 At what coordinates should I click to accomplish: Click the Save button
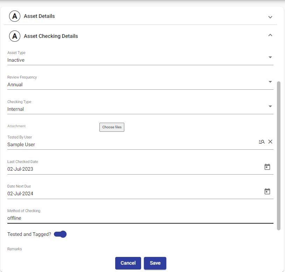[155, 263]
